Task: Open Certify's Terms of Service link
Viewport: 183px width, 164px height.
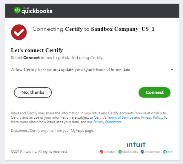Action: (x=120, y=117)
